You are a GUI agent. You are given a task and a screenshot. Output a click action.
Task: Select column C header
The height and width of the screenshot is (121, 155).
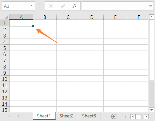pos(68,17)
